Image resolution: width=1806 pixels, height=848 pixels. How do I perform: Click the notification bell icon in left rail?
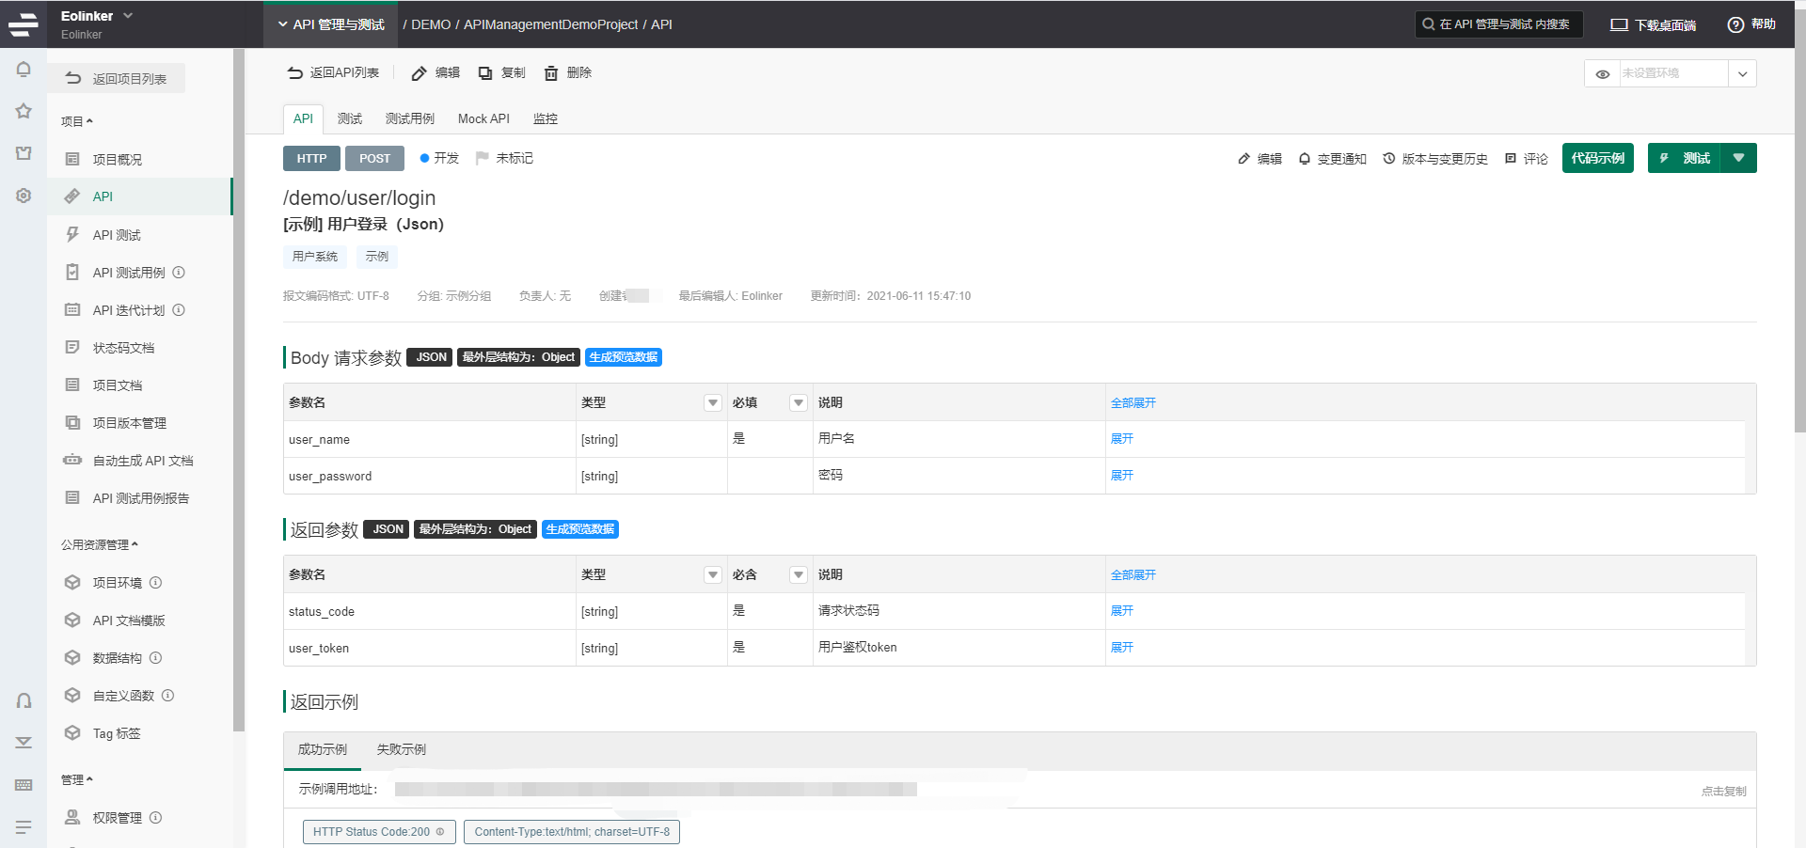(x=24, y=70)
